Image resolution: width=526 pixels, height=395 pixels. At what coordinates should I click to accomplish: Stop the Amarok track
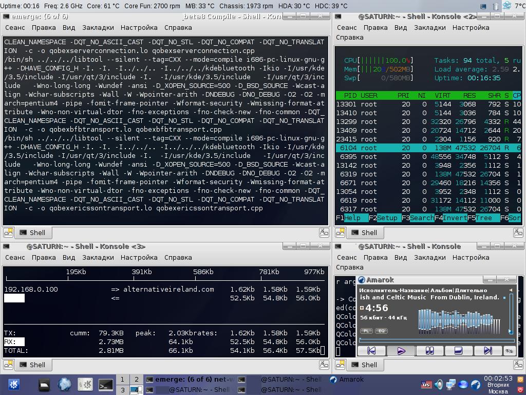pos(458,351)
